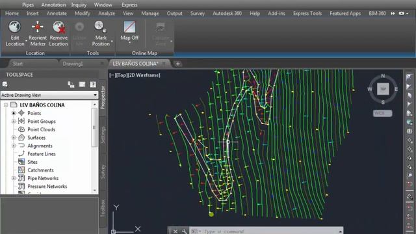Click the Alignments node icon
This screenshot has width=416, height=234.
tap(21, 146)
